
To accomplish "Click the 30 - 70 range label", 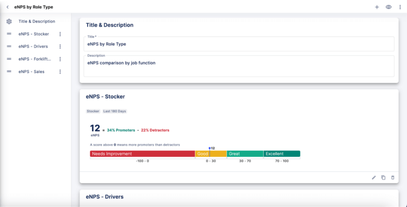I will pyautogui.click(x=245, y=161).
